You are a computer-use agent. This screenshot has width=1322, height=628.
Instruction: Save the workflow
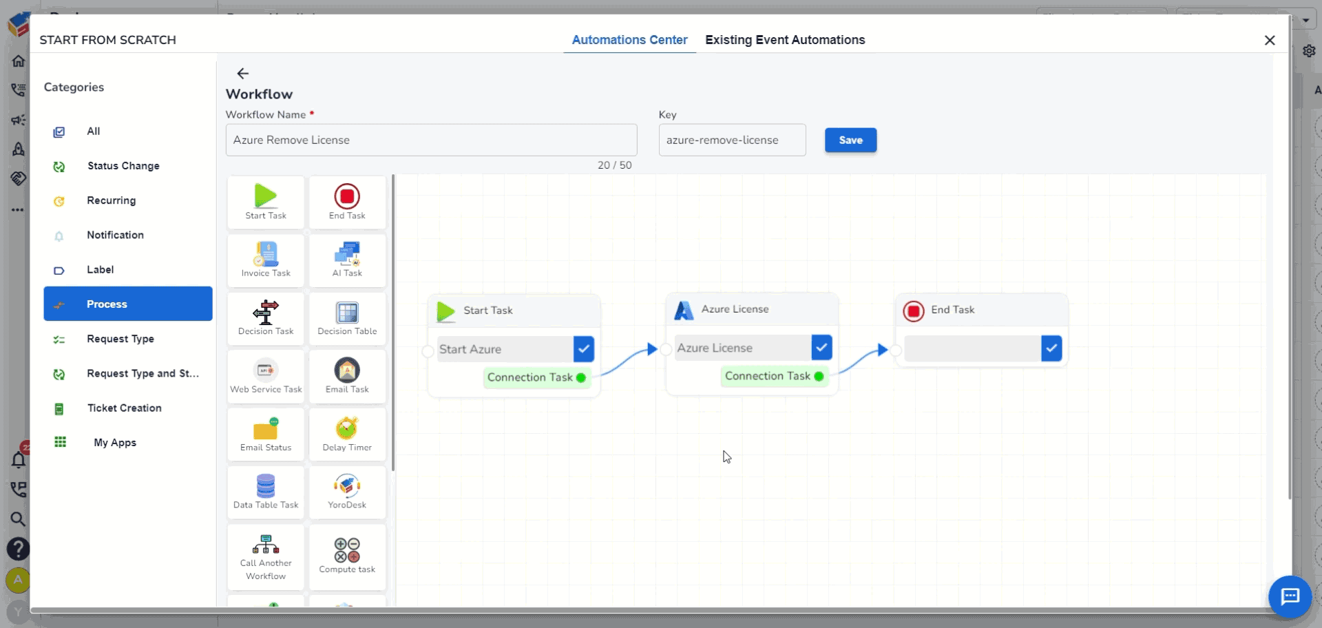click(850, 140)
